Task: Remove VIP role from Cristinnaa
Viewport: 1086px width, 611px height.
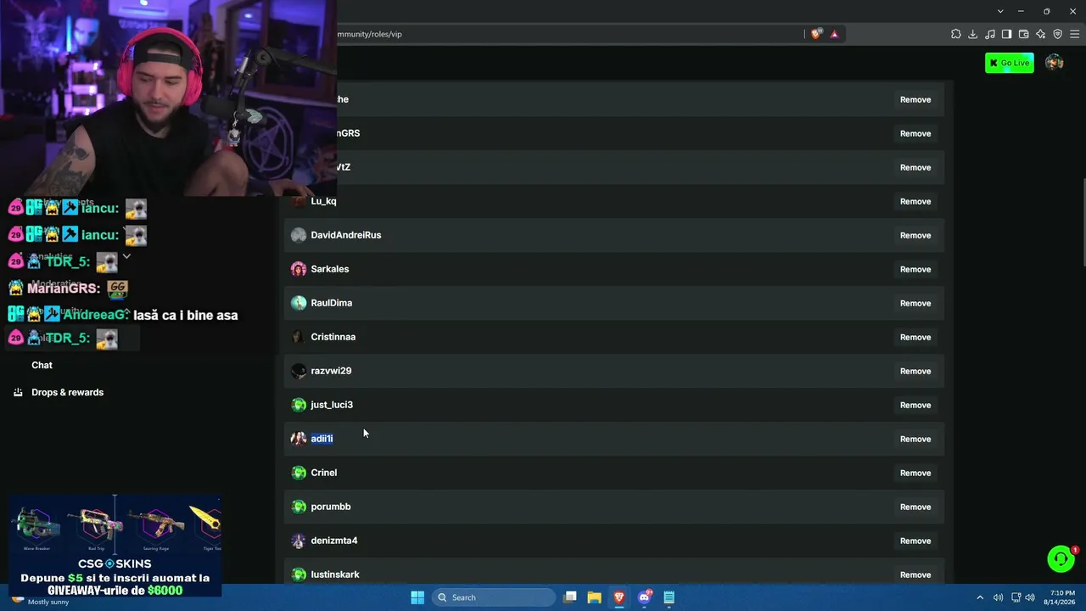Action: click(x=915, y=337)
